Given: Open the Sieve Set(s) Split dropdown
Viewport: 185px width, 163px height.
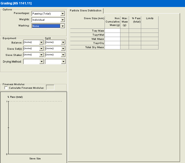Looking at the screenshot, I should pos(63,49).
